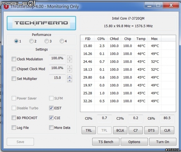Viewport: 181px width, 152px height.
Task: Click the Temp column header
Action: 141,39
